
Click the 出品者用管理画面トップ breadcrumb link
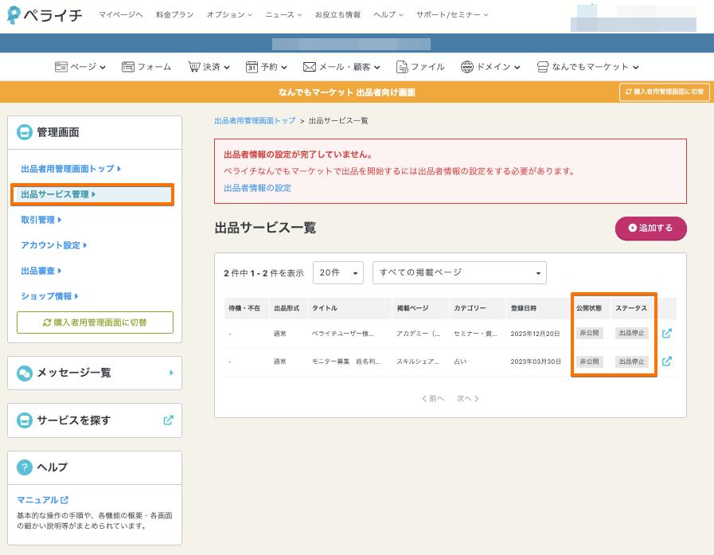[254, 120]
